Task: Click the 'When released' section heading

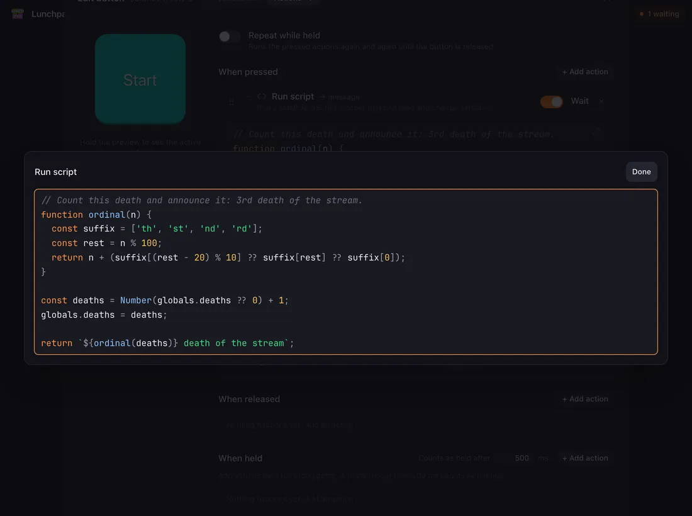Action: pyautogui.click(x=249, y=398)
